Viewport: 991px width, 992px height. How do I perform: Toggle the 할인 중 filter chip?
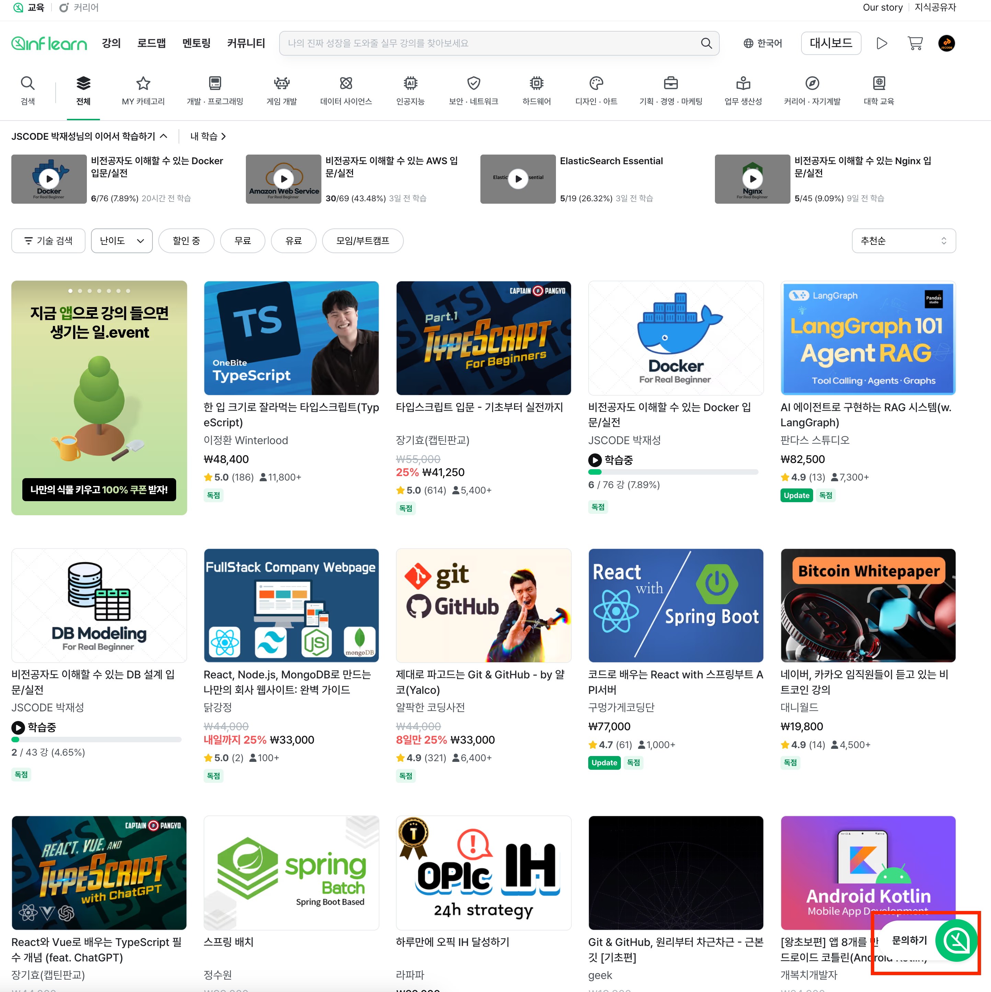click(x=186, y=241)
